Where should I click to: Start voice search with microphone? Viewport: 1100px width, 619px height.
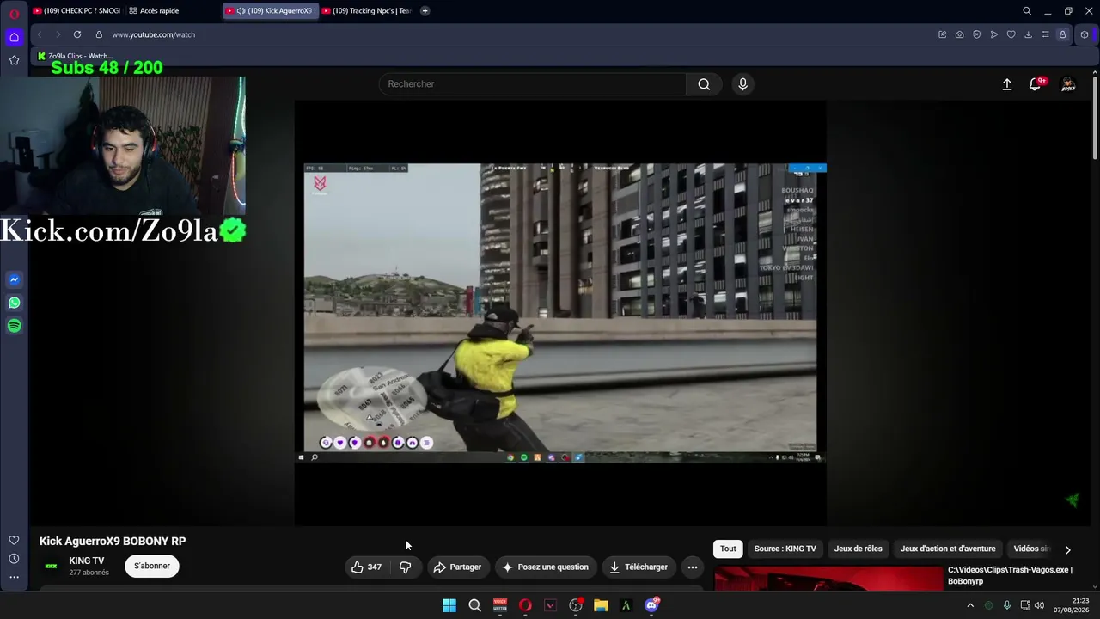[x=742, y=84]
